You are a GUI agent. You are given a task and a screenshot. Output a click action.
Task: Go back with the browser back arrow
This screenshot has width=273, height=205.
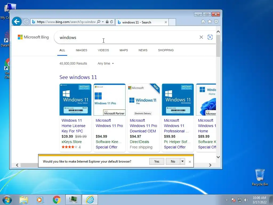coord(17,22)
